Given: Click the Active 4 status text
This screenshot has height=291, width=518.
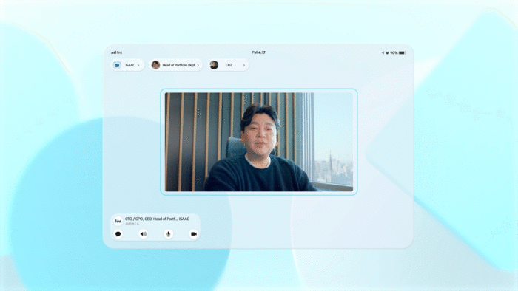Looking at the screenshot, I should [132, 224].
